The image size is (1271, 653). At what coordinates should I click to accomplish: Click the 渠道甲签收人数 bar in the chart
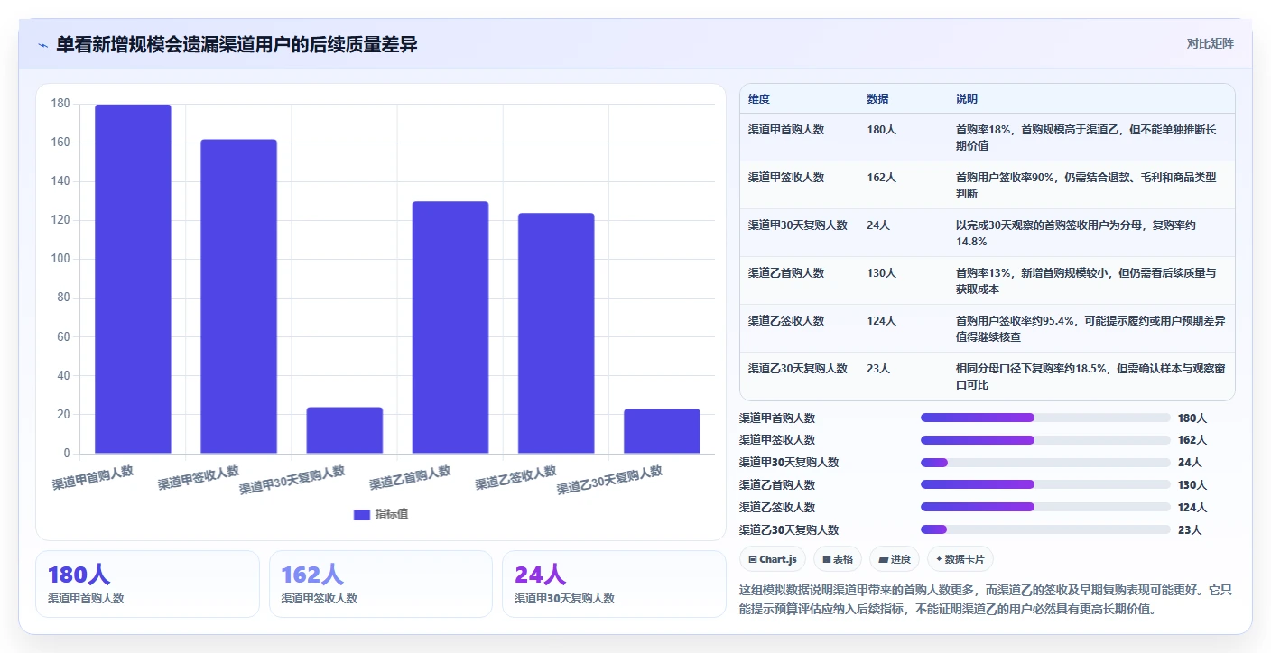tap(238, 296)
